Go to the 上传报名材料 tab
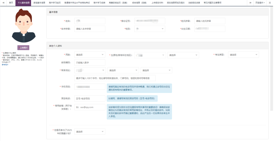This screenshot has width=274, height=141. (157, 3)
